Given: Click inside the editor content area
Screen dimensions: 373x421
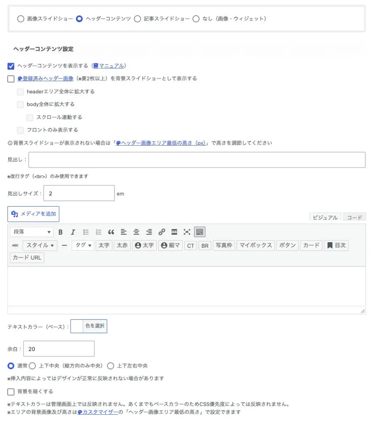Looking at the screenshot, I should pyautogui.click(x=186, y=286).
